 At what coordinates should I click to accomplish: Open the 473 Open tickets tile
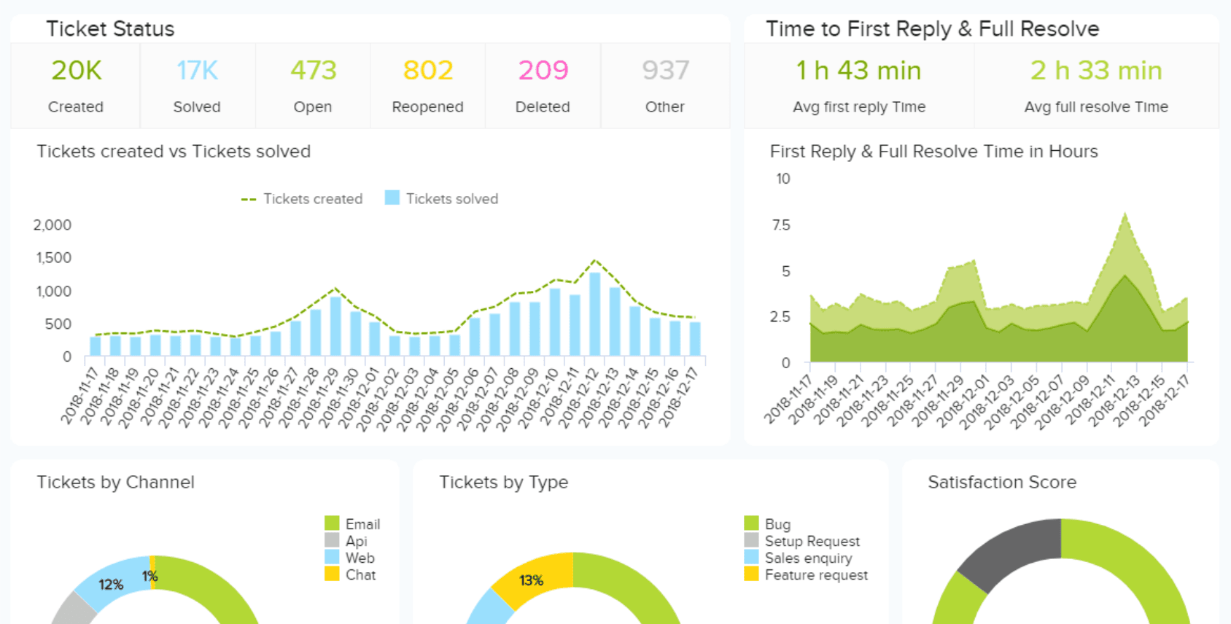[x=313, y=85]
